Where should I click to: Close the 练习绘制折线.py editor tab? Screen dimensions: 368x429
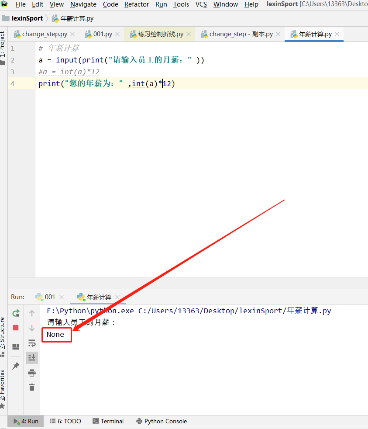click(189, 34)
